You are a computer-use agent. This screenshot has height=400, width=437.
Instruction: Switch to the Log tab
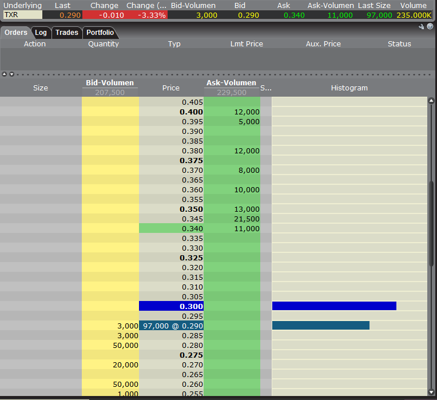pos(41,33)
